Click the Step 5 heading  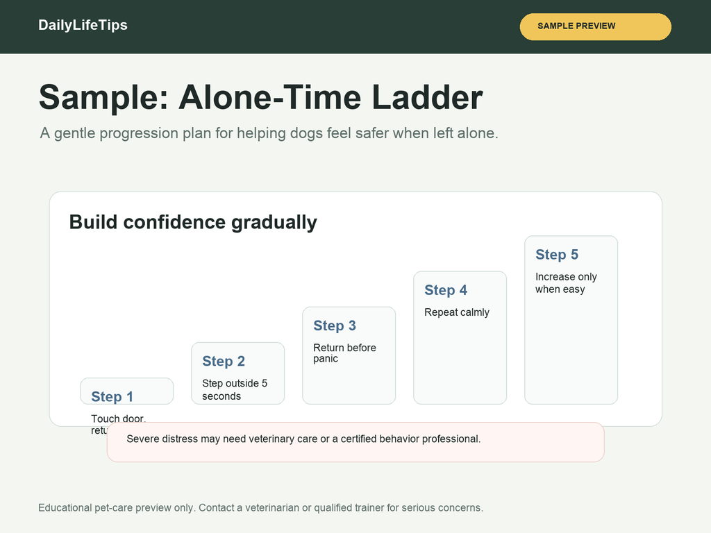pyautogui.click(x=557, y=255)
